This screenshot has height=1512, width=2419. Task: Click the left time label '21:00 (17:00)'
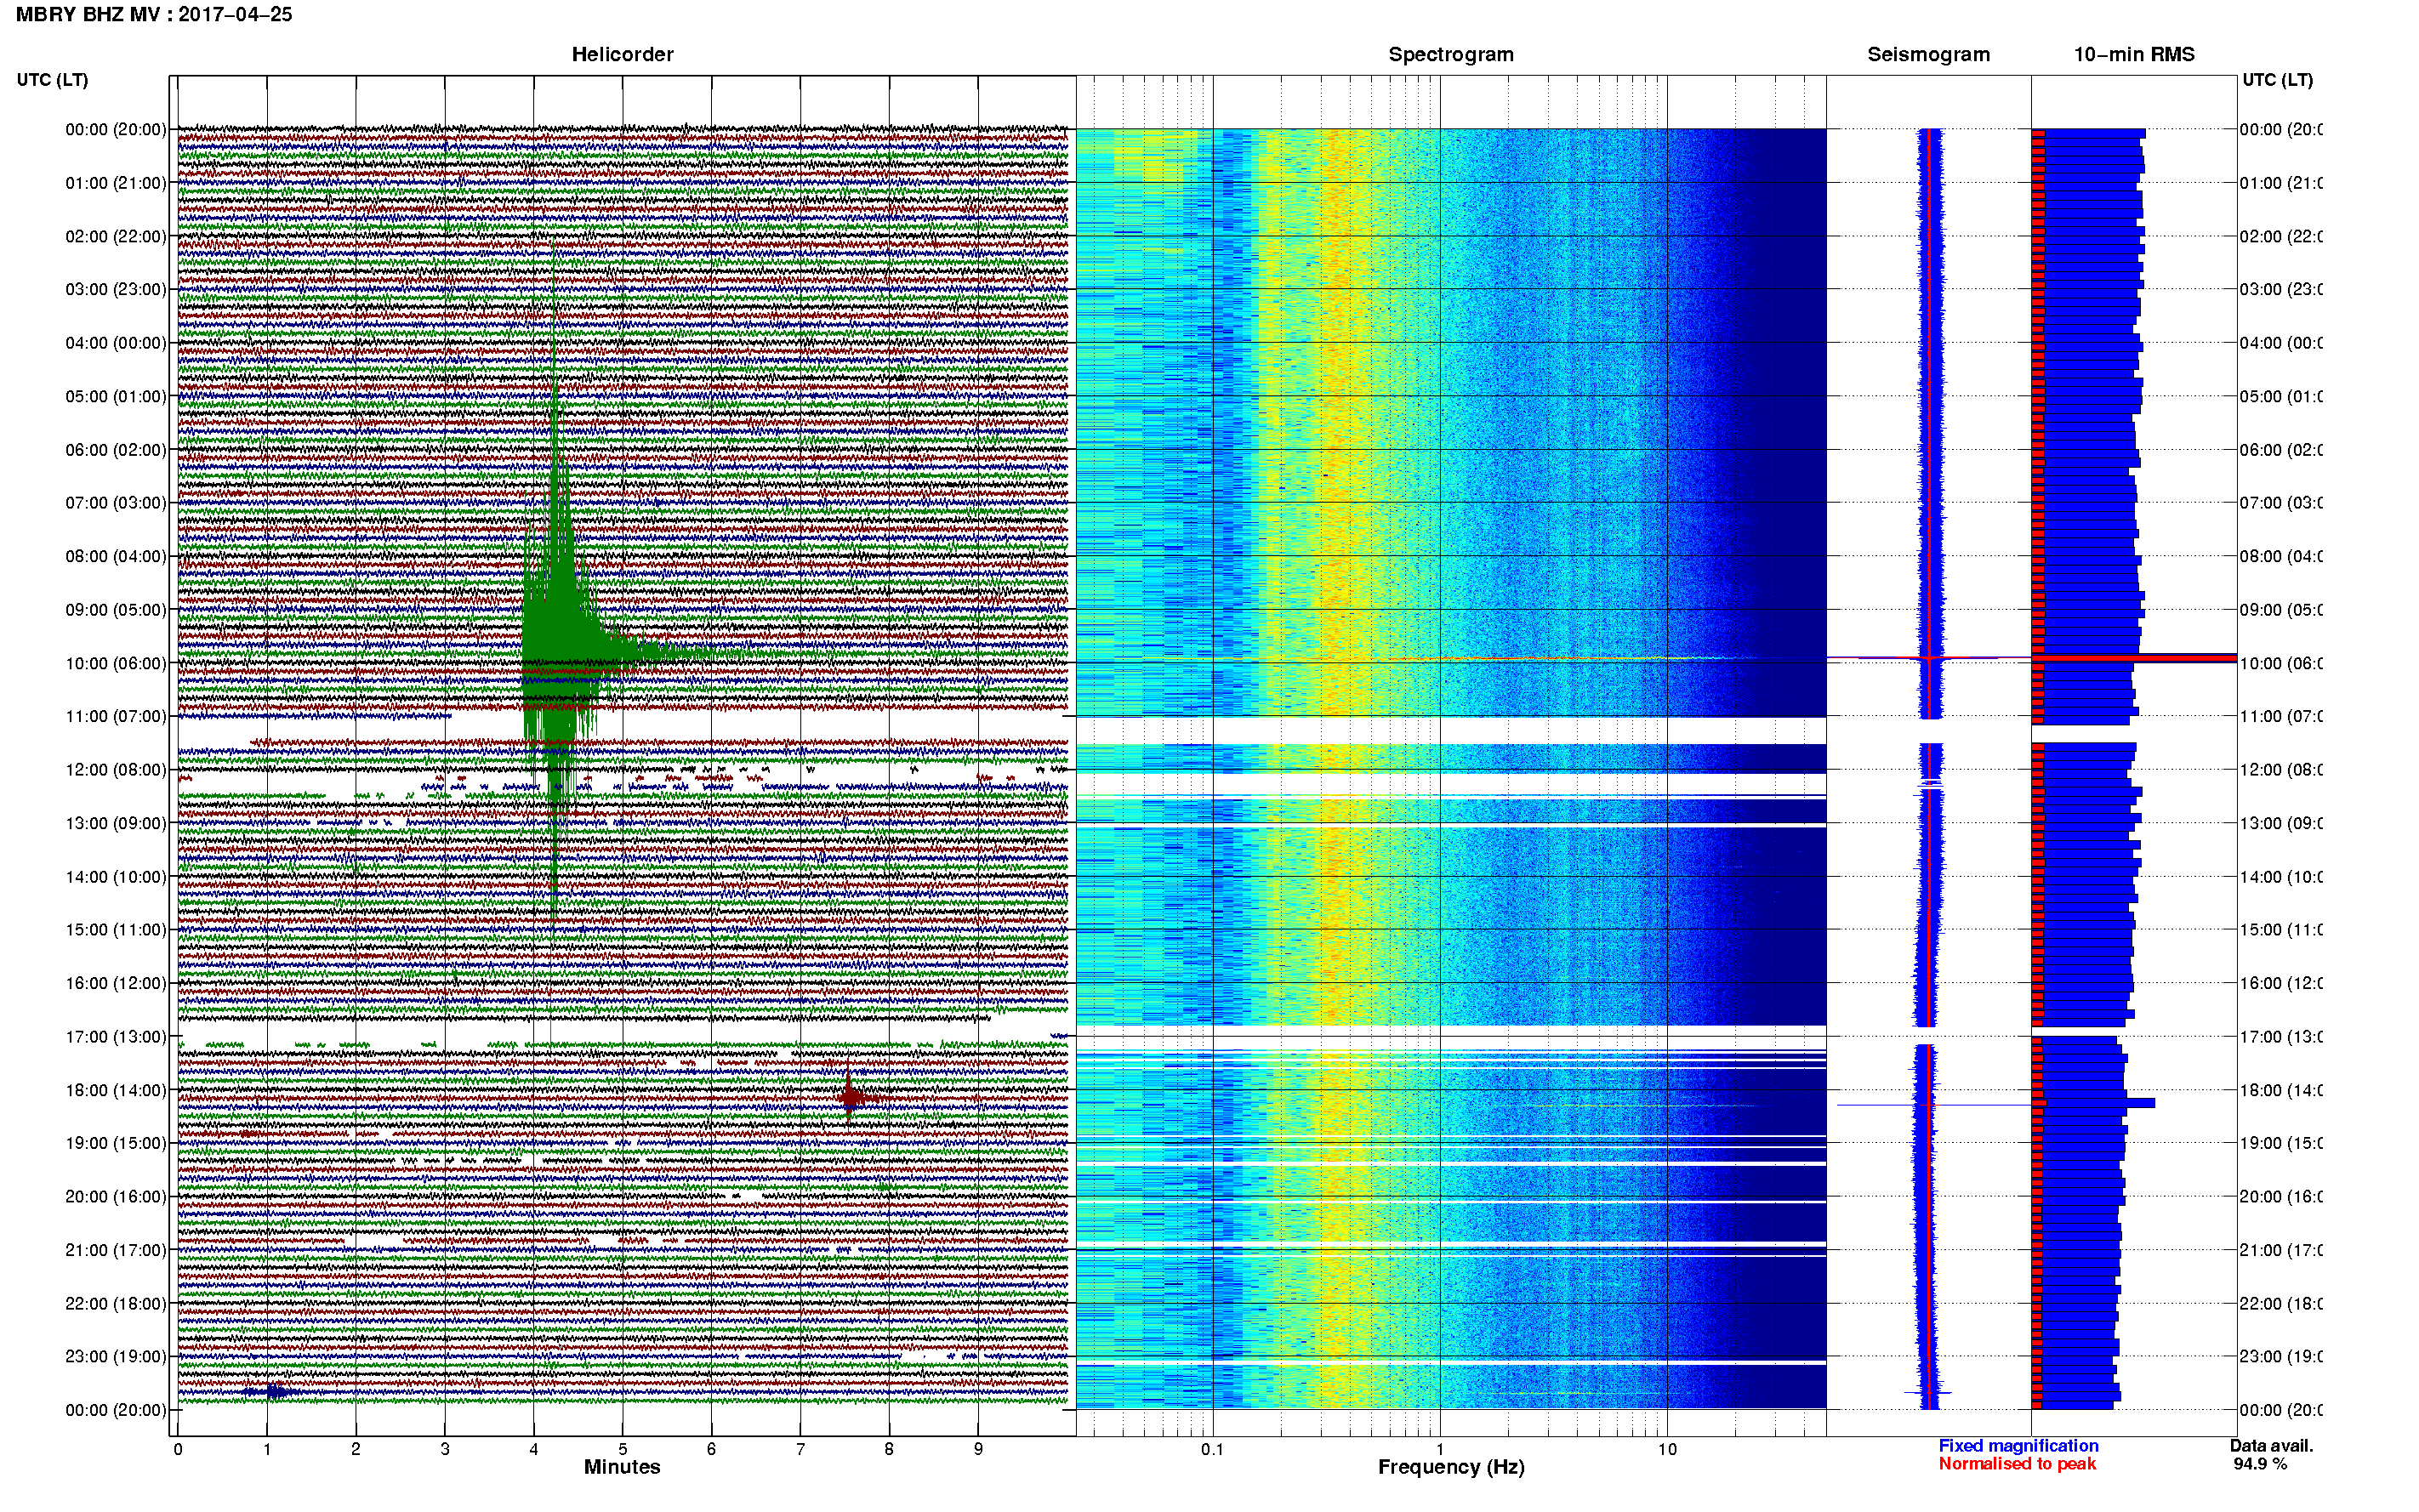pyautogui.click(x=116, y=1250)
